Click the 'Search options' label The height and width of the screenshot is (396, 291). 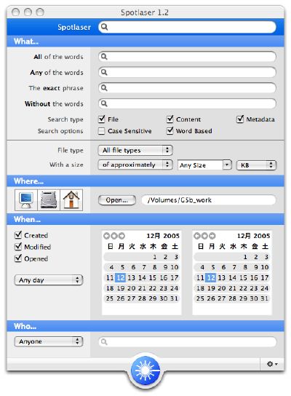tap(60, 131)
